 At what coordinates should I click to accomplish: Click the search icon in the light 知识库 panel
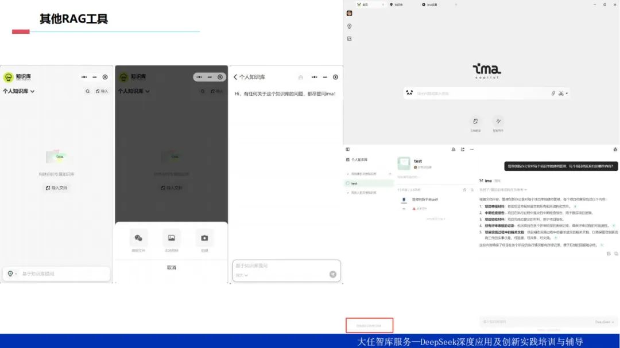click(87, 91)
